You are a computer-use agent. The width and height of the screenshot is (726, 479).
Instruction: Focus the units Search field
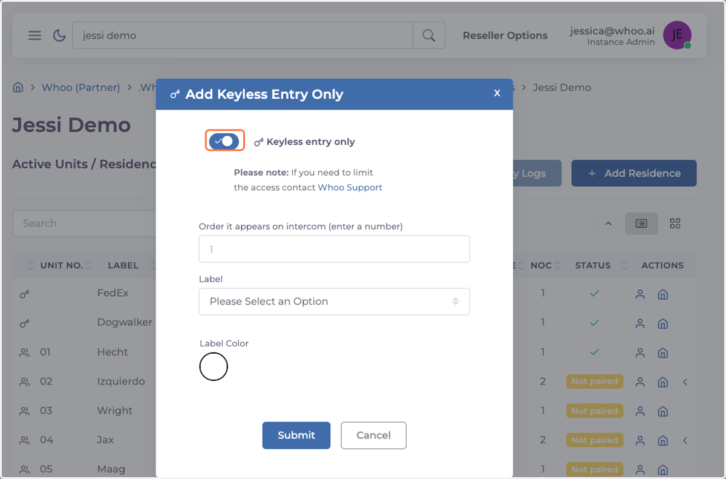coord(84,223)
